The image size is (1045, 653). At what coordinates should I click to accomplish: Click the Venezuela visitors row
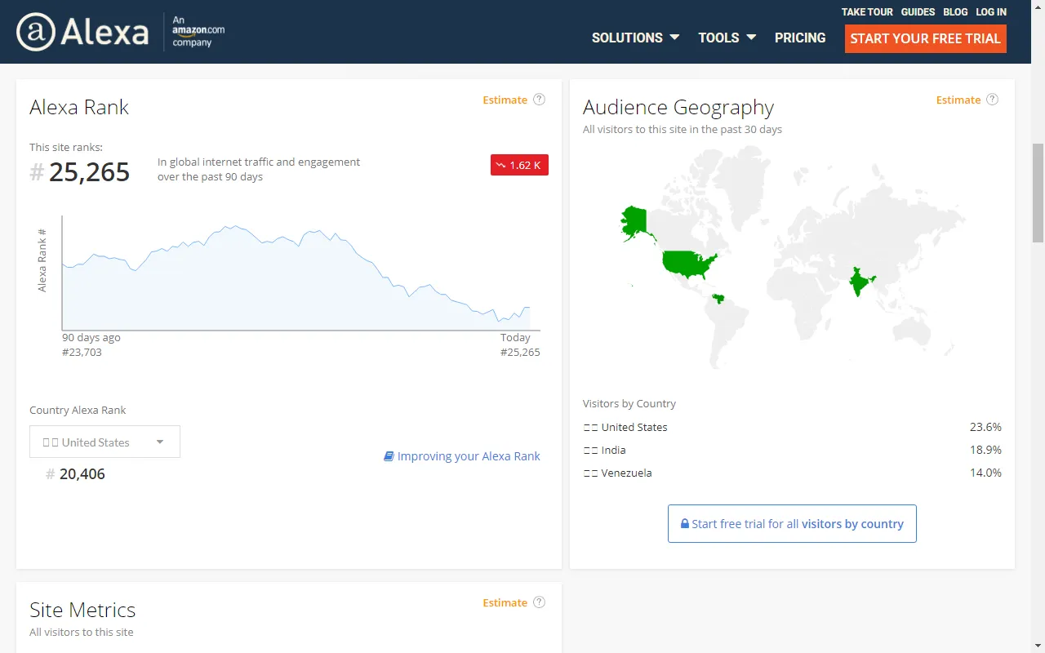pyautogui.click(x=792, y=473)
